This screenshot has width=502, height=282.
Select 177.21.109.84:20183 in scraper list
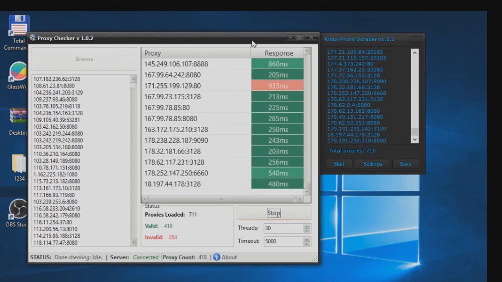355,52
